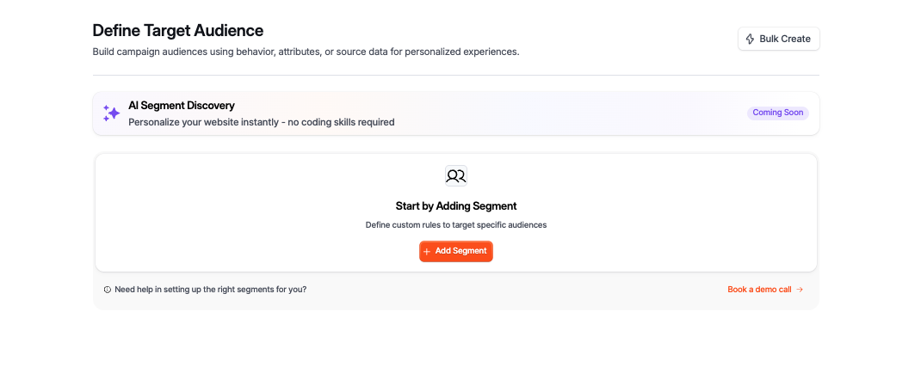Click the info circle beside Need help
The image size is (921, 367).
[108, 290]
